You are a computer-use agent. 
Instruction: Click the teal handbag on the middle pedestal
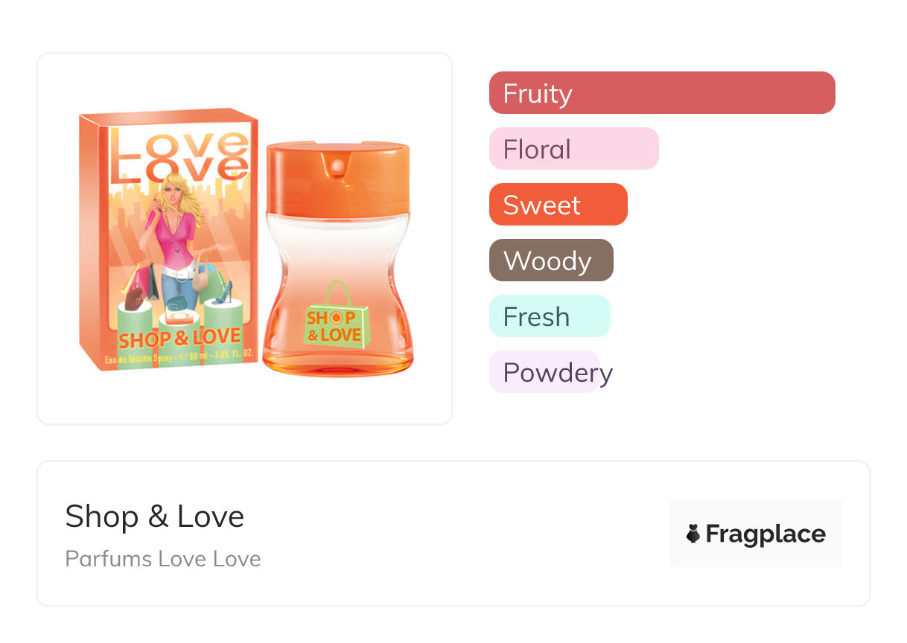point(179,304)
